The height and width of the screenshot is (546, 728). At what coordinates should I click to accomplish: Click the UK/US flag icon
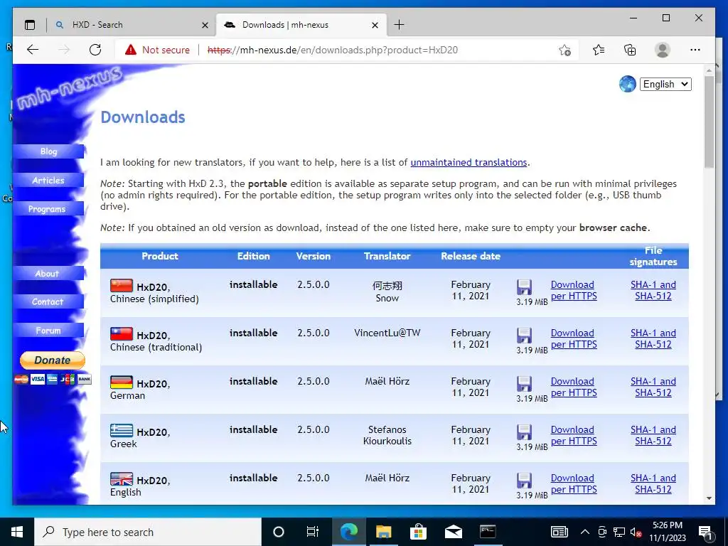point(121,478)
